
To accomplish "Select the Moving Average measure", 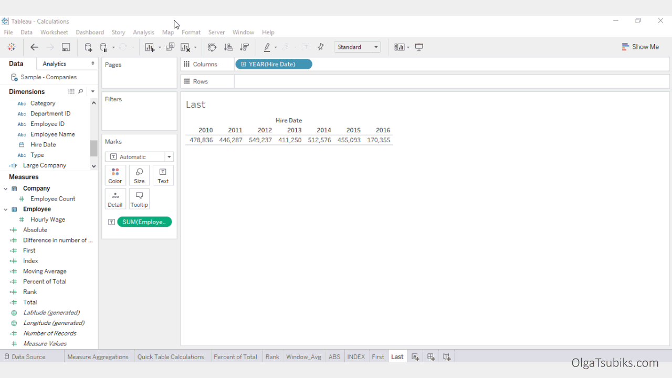I will (45, 271).
